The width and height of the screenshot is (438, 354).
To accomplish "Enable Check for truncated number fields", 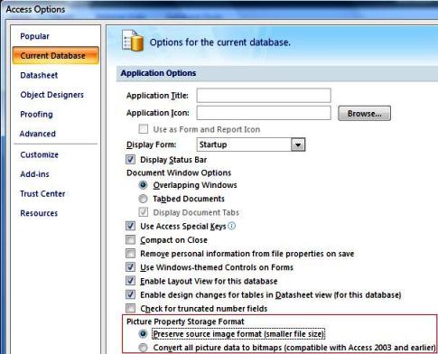I will click(130, 308).
